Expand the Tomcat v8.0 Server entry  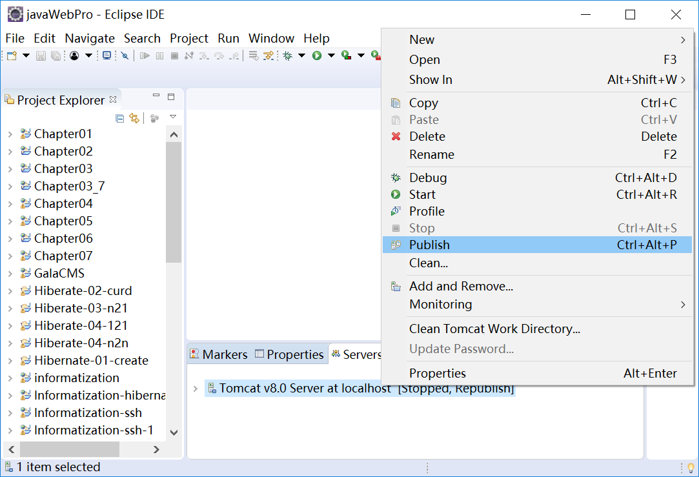(196, 389)
